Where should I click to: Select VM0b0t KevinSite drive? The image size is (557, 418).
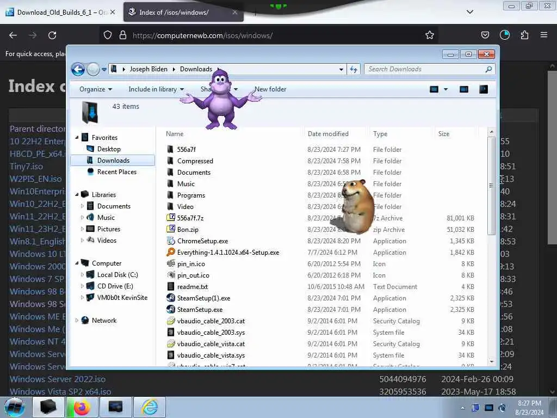point(122,298)
